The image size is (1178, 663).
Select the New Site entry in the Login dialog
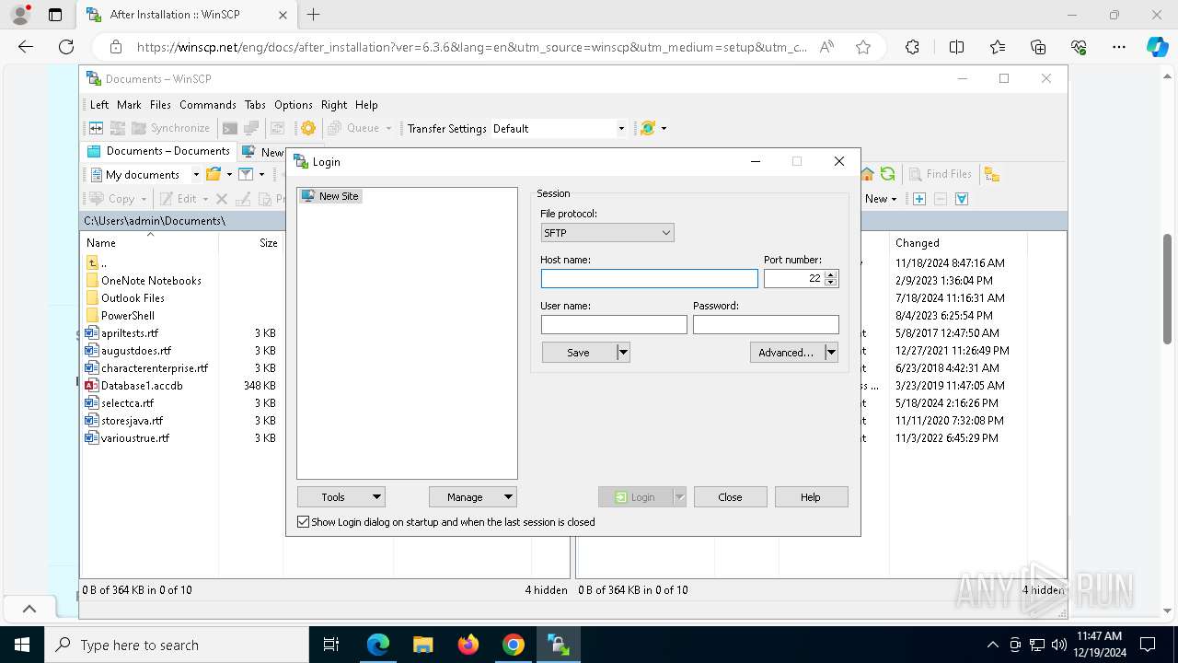coord(330,196)
